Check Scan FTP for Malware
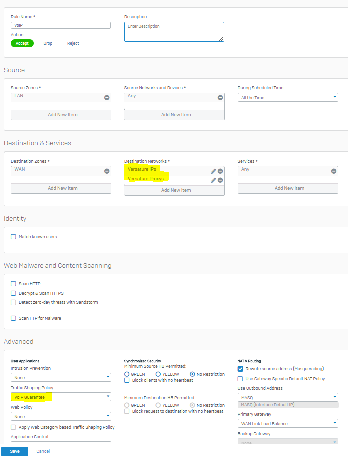This screenshot has height=456, width=348. (x=13, y=318)
